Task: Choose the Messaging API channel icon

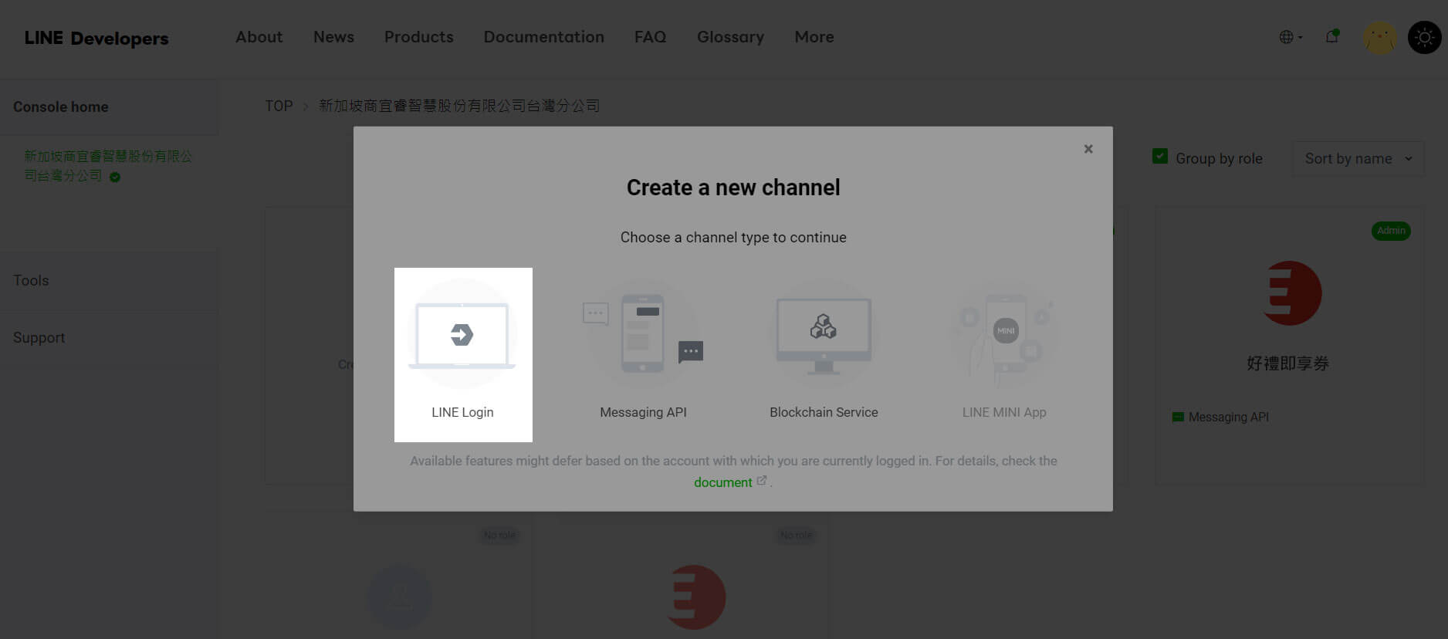Action: 643,334
